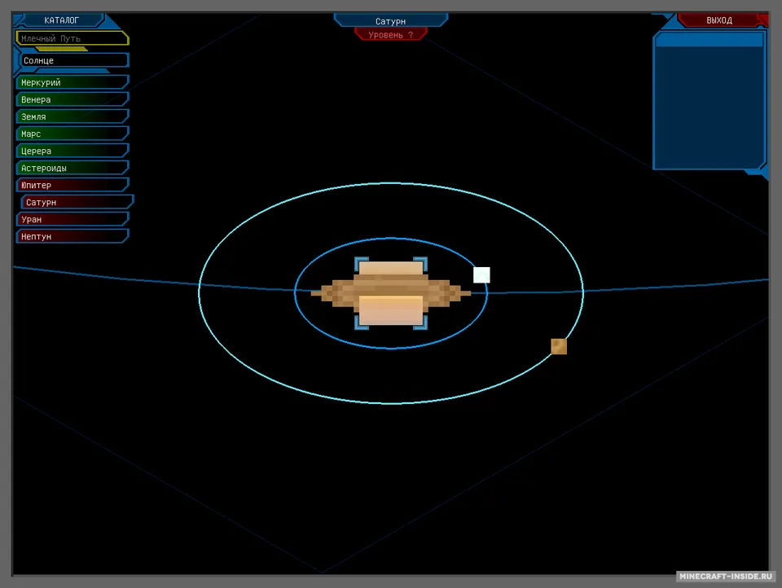Open the Каталог header

pos(61,20)
